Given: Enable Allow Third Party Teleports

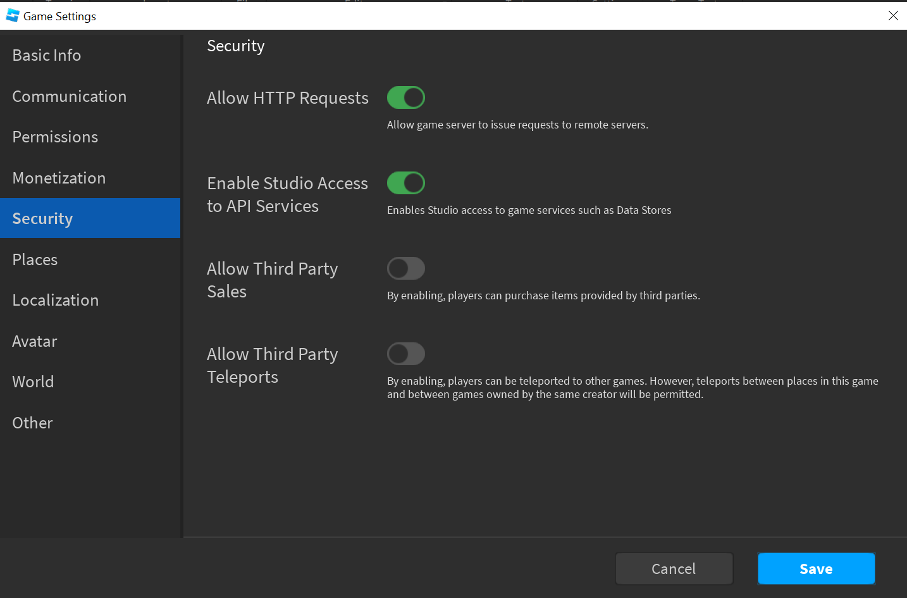Looking at the screenshot, I should pos(405,354).
